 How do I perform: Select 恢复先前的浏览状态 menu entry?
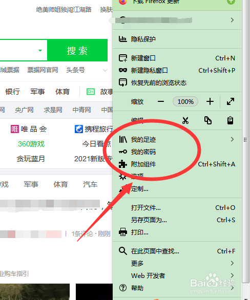point(177,82)
